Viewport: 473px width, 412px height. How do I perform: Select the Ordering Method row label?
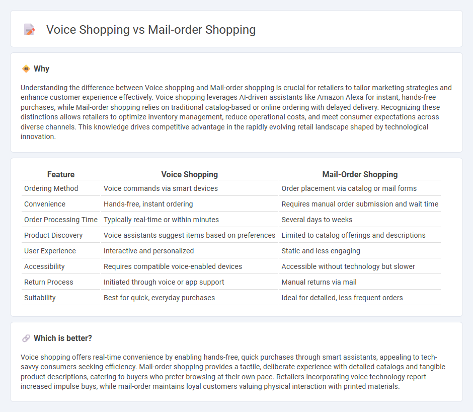(51, 188)
